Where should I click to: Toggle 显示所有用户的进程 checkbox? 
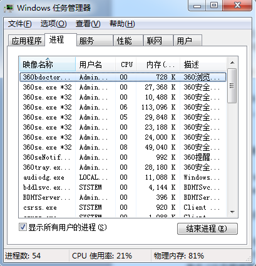click(23, 227)
